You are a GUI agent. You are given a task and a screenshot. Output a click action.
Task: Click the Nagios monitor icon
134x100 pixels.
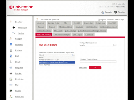[11, 91]
